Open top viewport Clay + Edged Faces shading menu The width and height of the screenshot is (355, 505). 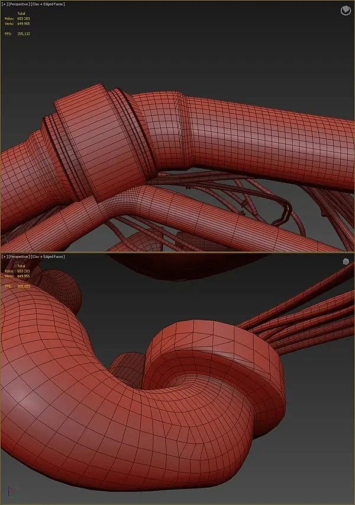coord(48,4)
